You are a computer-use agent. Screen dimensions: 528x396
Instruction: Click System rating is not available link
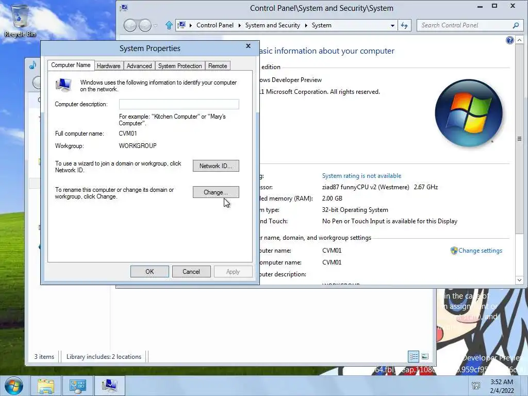pos(361,176)
